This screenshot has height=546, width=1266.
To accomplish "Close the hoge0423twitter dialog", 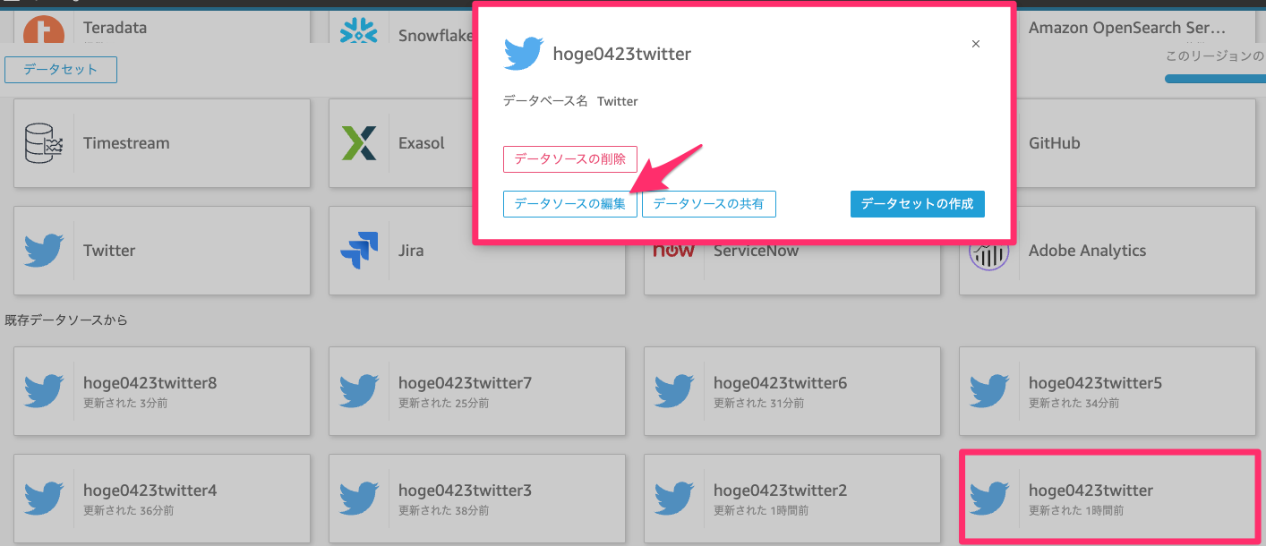I will (x=976, y=44).
